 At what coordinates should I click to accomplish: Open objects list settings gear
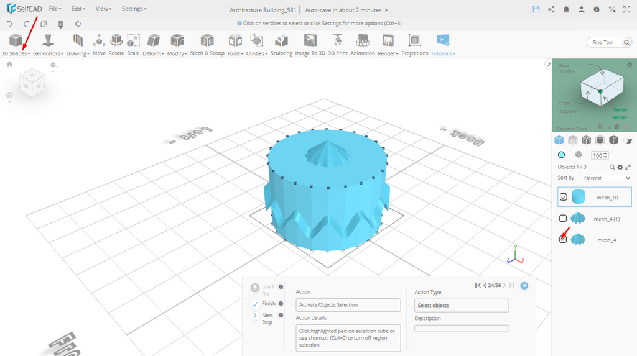(x=620, y=167)
